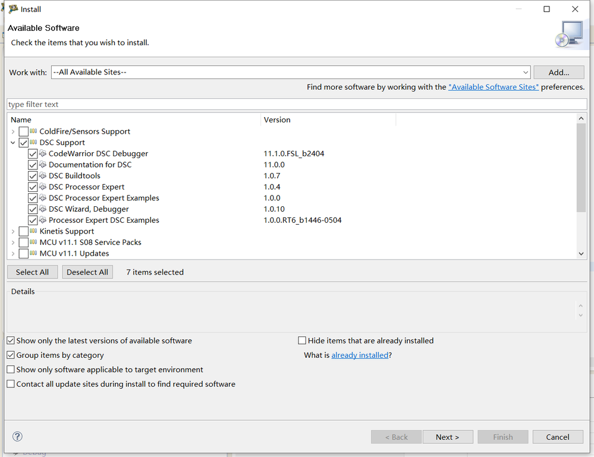Collapse the DSC Support tree node
The height and width of the screenshot is (457, 594).
[13, 143]
